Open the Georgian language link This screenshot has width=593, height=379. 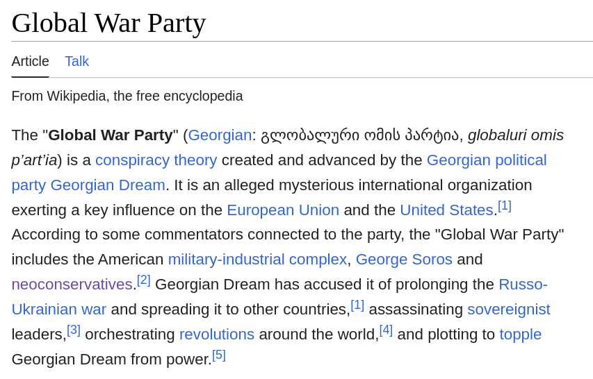pos(220,135)
